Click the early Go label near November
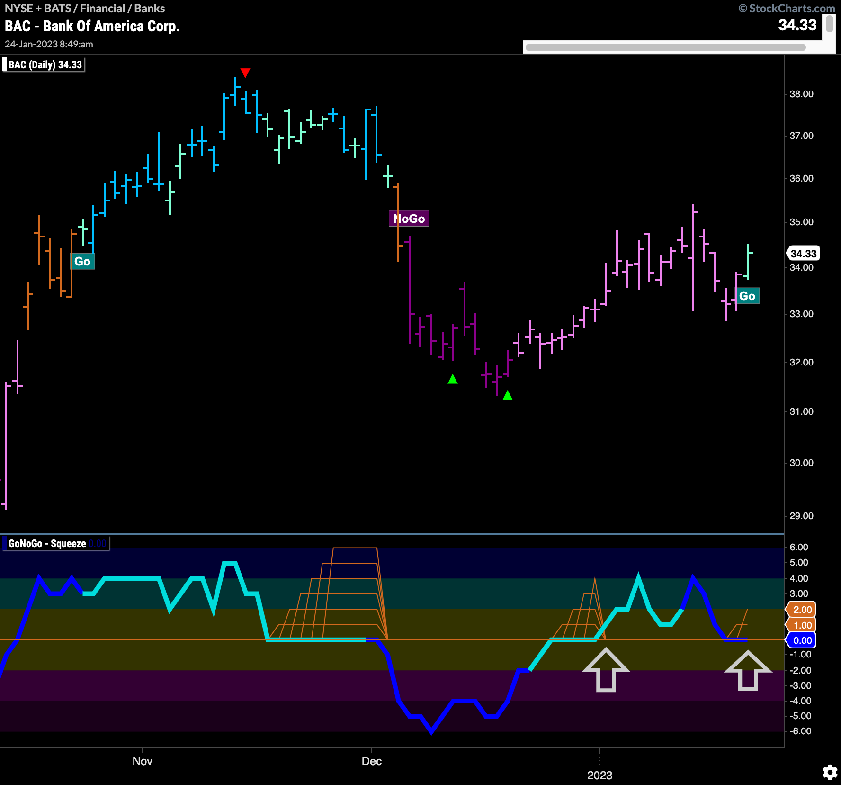The width and height of the screenshot is (841, 785). point(82,261)
